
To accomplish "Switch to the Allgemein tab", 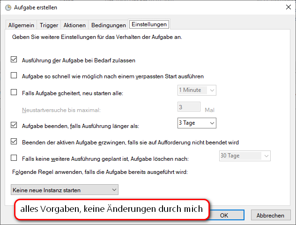I will [x=22, y=25].
